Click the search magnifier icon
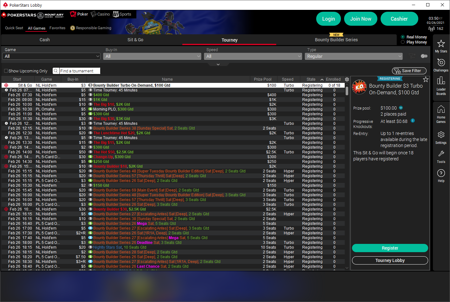The height and width of the screenshot is (302, 450). [x=55, y=71]
